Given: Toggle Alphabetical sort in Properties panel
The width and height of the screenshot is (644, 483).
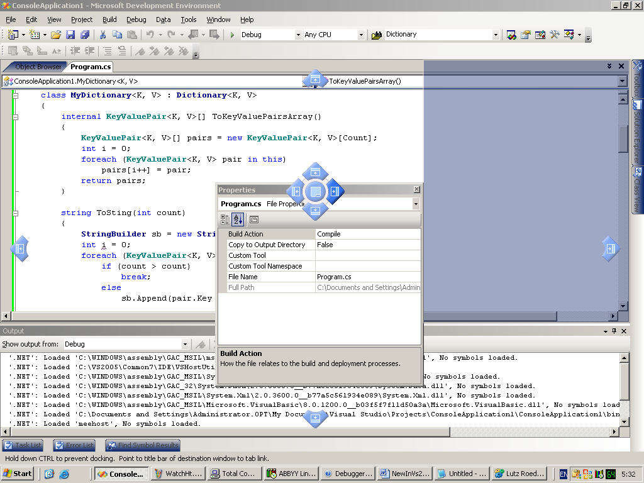Looking at the screenshot, I should tap(238, 219).
